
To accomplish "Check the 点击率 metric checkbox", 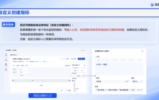I will 73,91.
